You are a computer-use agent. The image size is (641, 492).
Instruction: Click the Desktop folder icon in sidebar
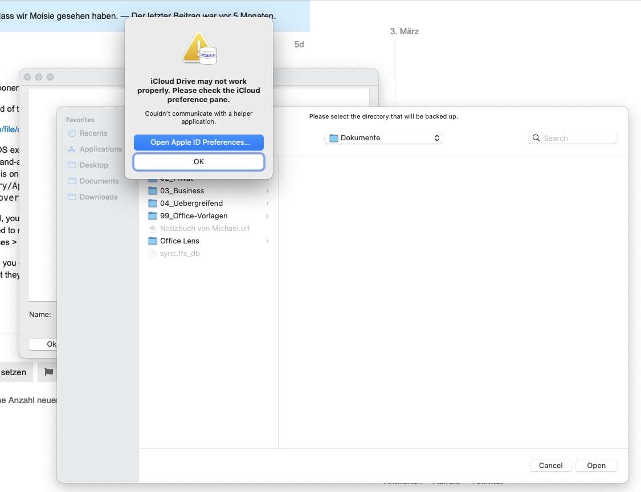72,165
